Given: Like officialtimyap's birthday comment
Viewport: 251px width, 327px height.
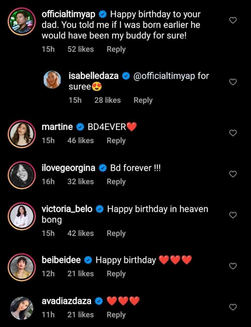Looking at the screenshot, I should tap(233, 20).
